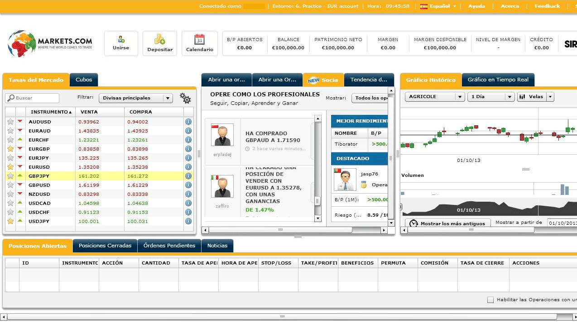577x322 pixels.
Task: Click the Tiborator name in Mejor Rendimiento
Action: coord(346,144)
